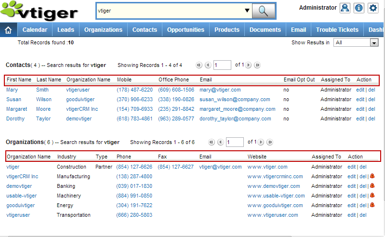Click the alert bell for vtigerCRM Inc
The image size is (385, 237).
click(372, 176)
